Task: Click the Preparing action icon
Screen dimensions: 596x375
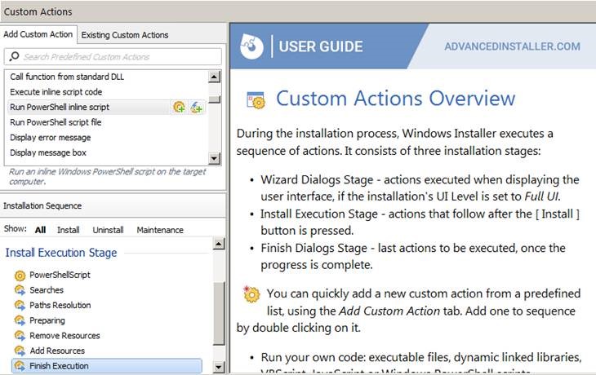Action: tap(20, 320)
